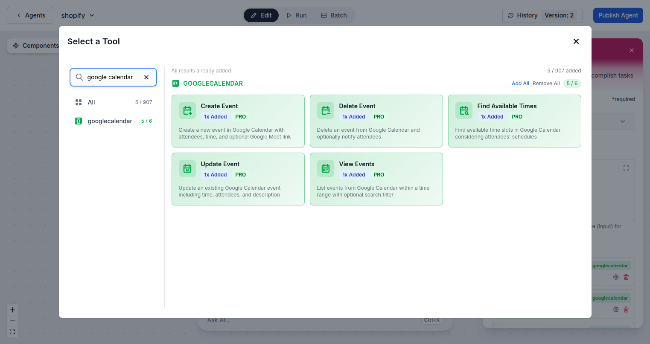Click the Update Event tool icon

tap(187, 168)
